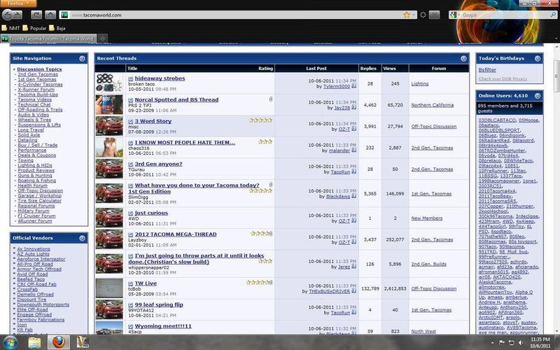Show hidden system tray icons arrow

[x=493, y=343]
